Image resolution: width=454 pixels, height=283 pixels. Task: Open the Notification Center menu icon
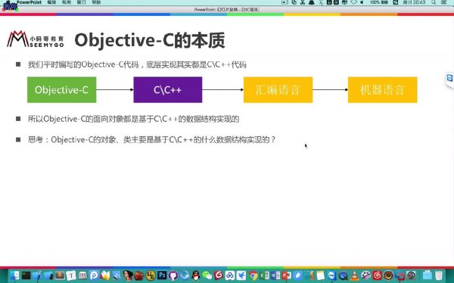click(x=444, y=2)
